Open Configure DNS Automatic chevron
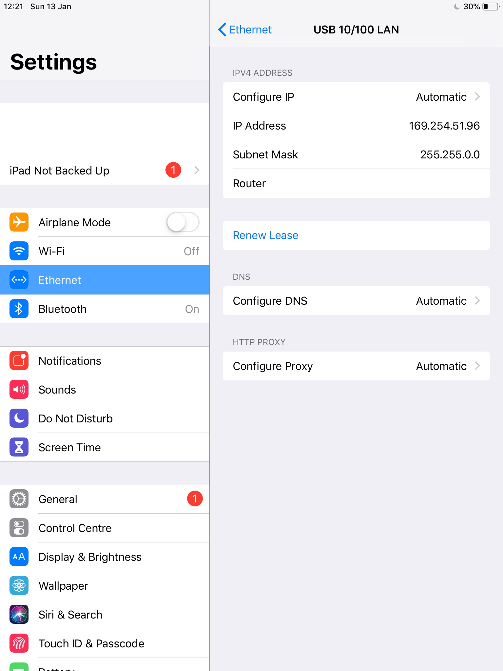Viewport: 503px width, 671px height. tap(477, 300)
